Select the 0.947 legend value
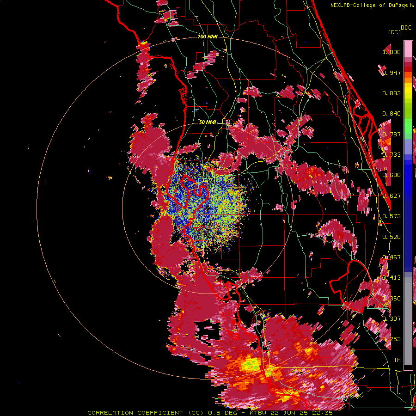 pos(392,73)
